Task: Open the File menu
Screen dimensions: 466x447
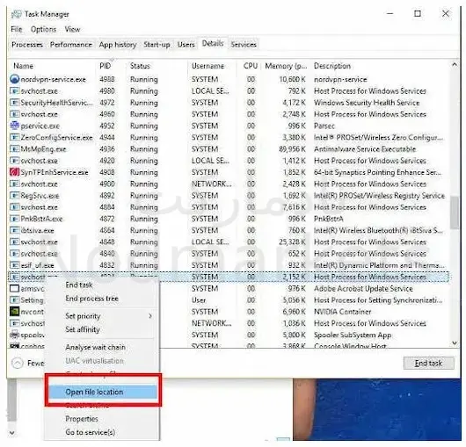Action: pyautogui.click(x=17, y=29)
